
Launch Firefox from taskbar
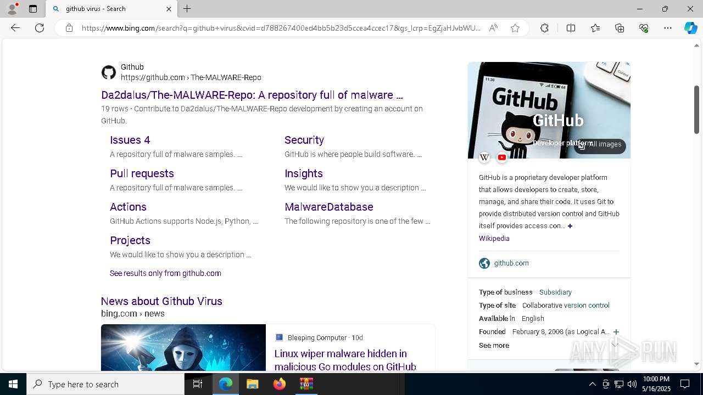280,384
